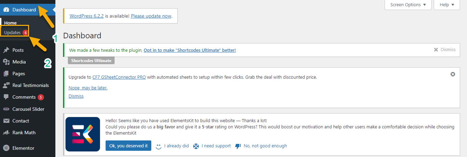Click the Shortcodes Ultimate gray label
This screenshot has height=157, width=467.
tap(91, 61)
